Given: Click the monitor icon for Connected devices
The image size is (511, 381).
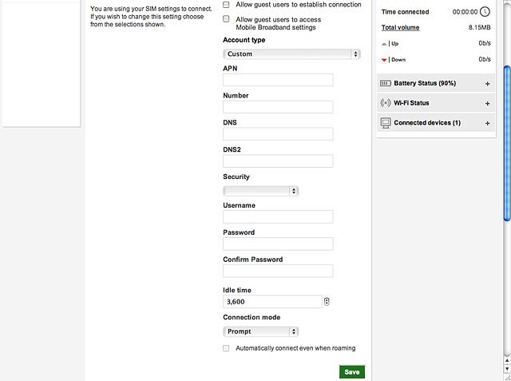Looking at the screenshot, I should 385,123.
